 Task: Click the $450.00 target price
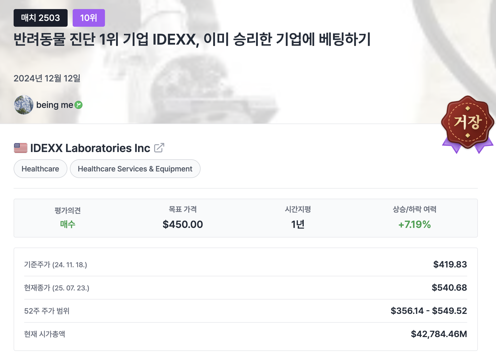click(183, 224)
